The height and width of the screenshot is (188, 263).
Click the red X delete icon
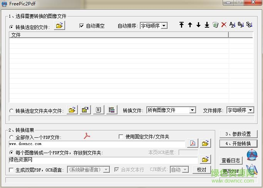pyautogui.click(x=224, y=25)
